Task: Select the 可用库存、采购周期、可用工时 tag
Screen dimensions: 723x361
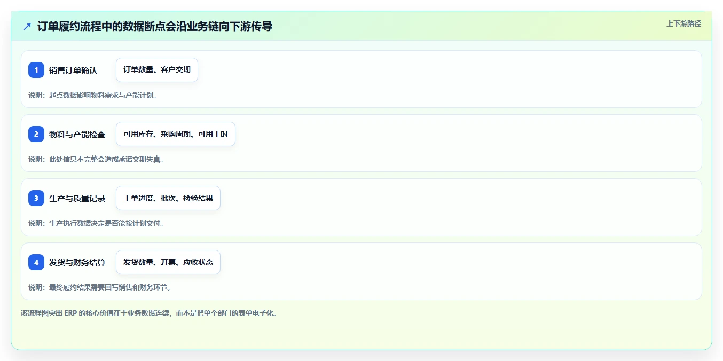Action: (176, 134)
